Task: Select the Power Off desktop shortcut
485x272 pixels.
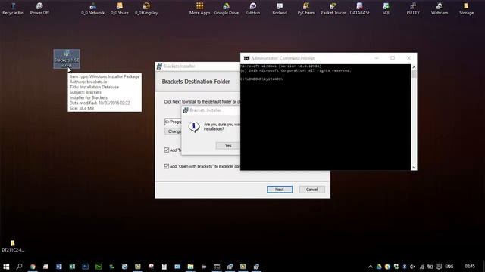Action: pos(39,8)
